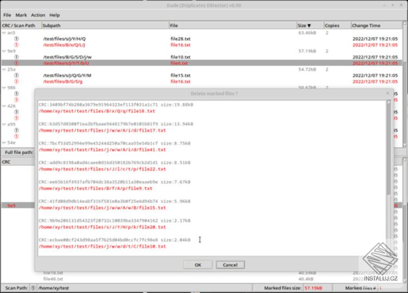Toggle the Size column sort arrow

(310, 26)
